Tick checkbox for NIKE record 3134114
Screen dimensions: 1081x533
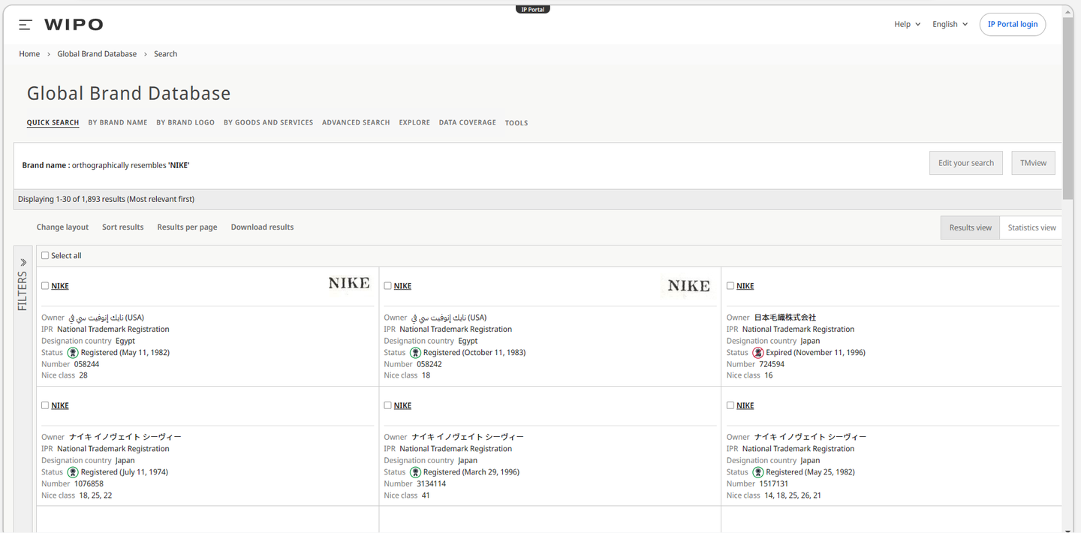(x=387, y=405)
